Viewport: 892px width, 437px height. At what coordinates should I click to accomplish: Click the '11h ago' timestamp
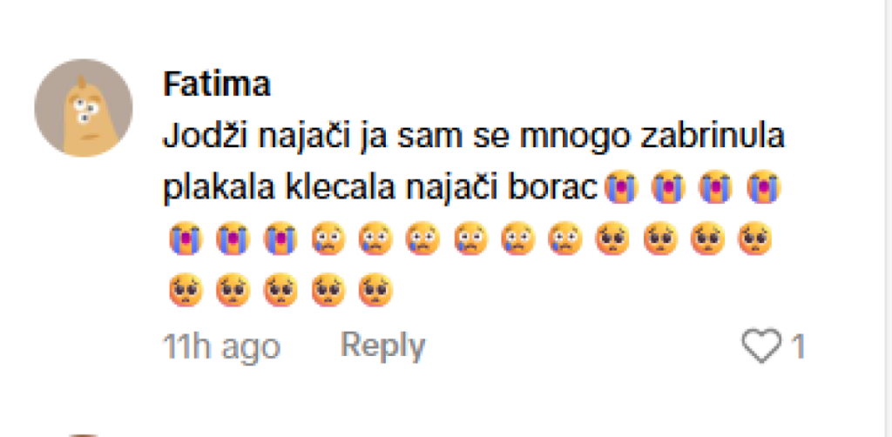tap(221, 346)
